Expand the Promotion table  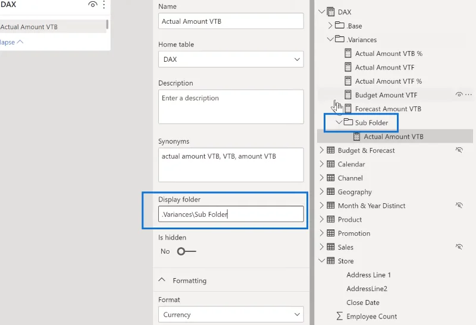[x=321, y=233]
